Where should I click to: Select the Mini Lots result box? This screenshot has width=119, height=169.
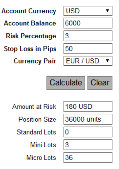point(88,145)
